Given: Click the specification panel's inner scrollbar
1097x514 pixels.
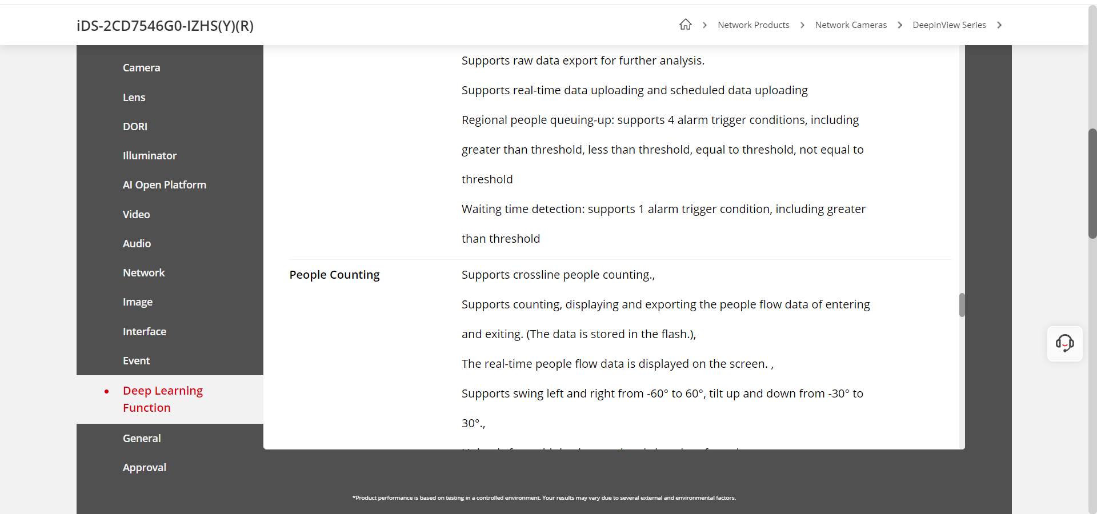Looking at the screenshot, I should point(962,304).
